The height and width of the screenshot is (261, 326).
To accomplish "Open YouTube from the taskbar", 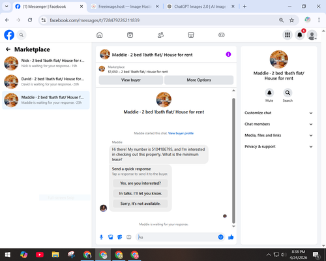I will point(40,254).
